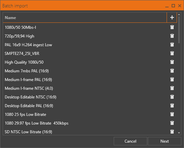184x148 pixels.
Task: Trash the SMPTE274_25I_VBR profile
Action: 172,53
